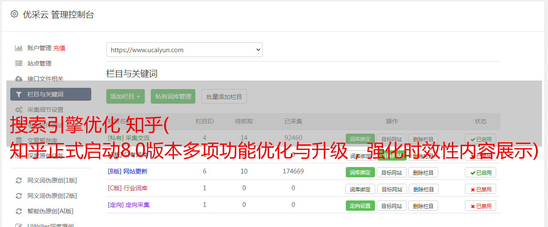Click 删除栏目 for 采集交流 row
Viewport: 548px width, 227px height.
(x=423, y=139)
